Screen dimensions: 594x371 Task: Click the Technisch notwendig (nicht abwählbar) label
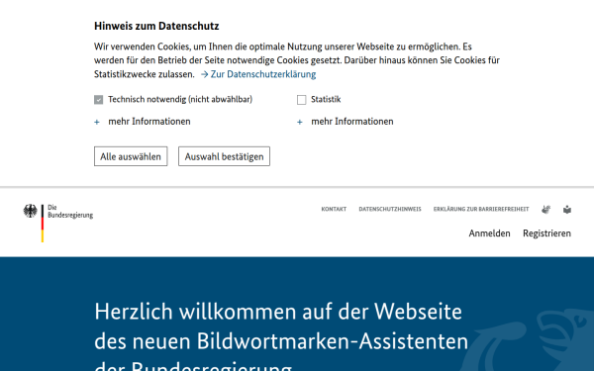point(180,99)
